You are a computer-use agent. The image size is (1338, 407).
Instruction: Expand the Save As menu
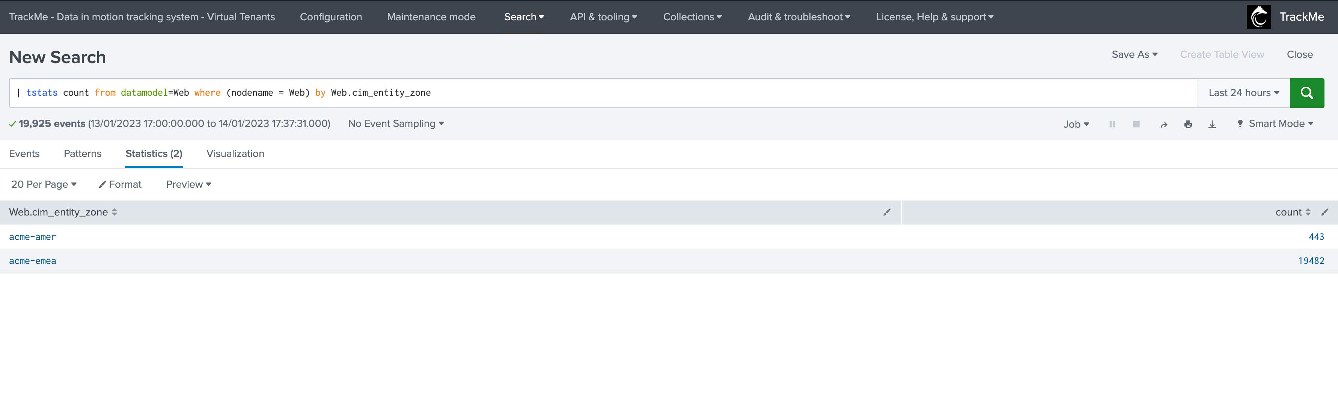[1135, 54]
